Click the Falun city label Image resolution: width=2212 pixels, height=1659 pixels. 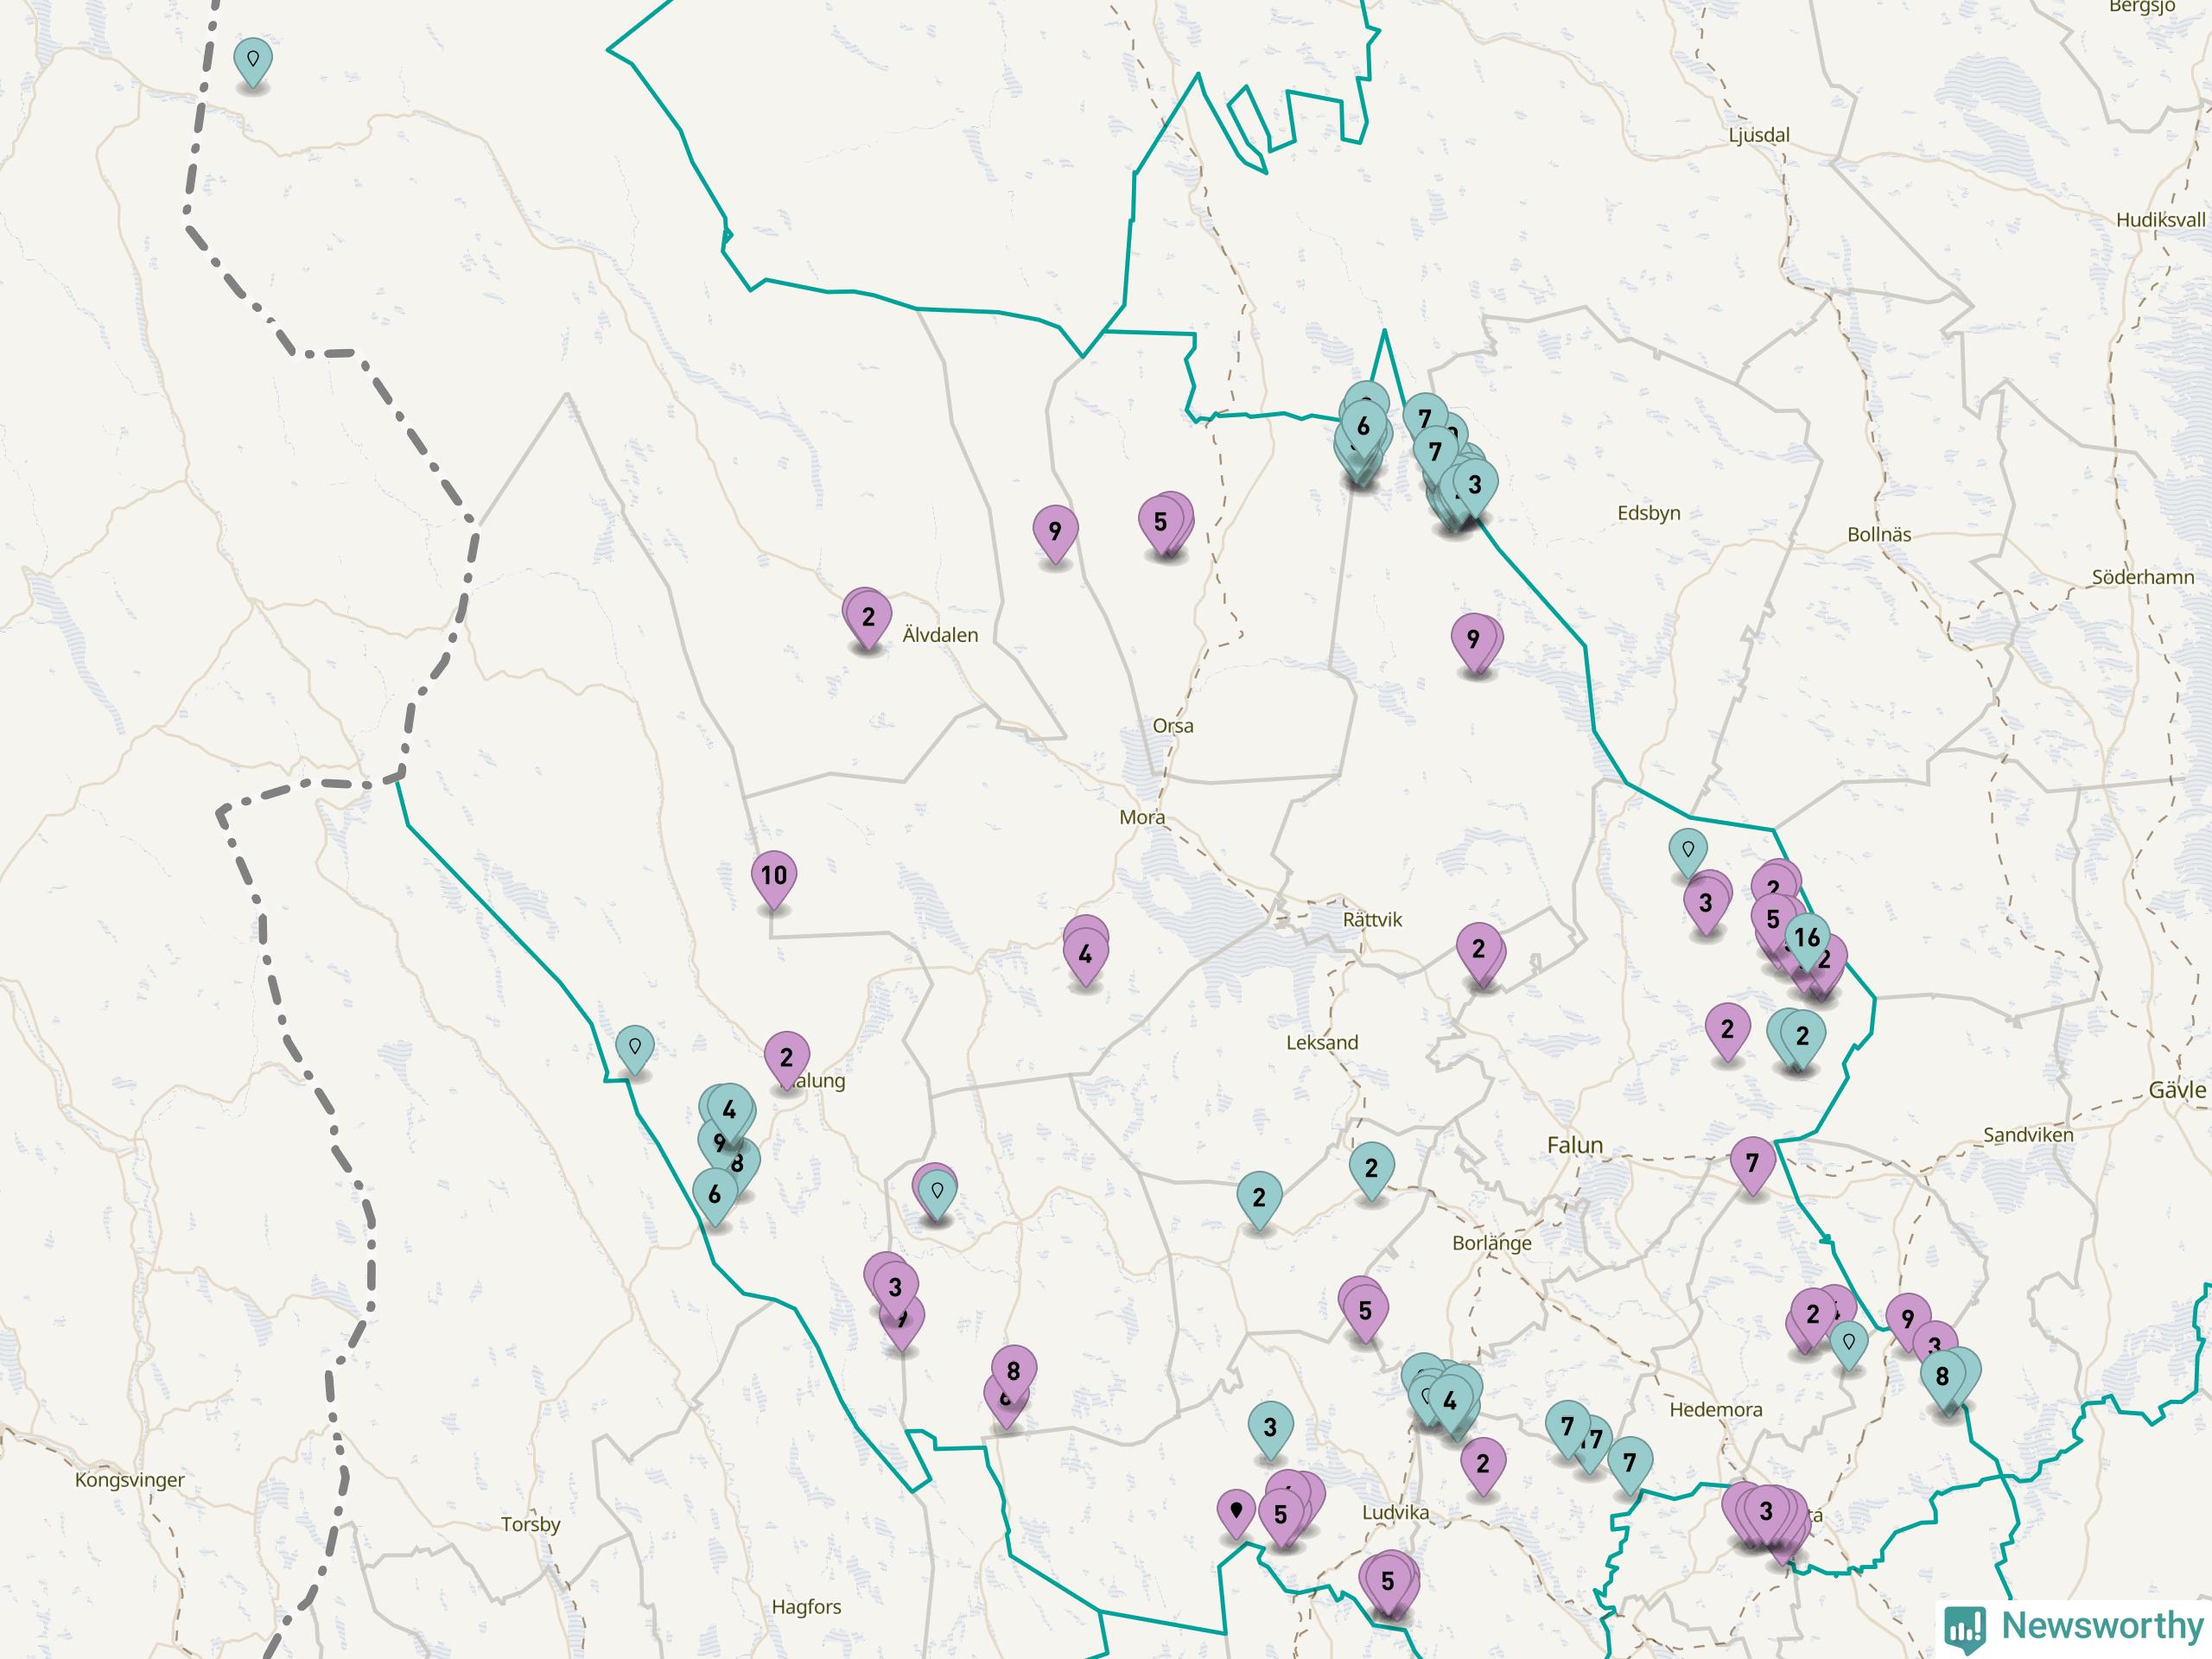tap(1575, 1145)
